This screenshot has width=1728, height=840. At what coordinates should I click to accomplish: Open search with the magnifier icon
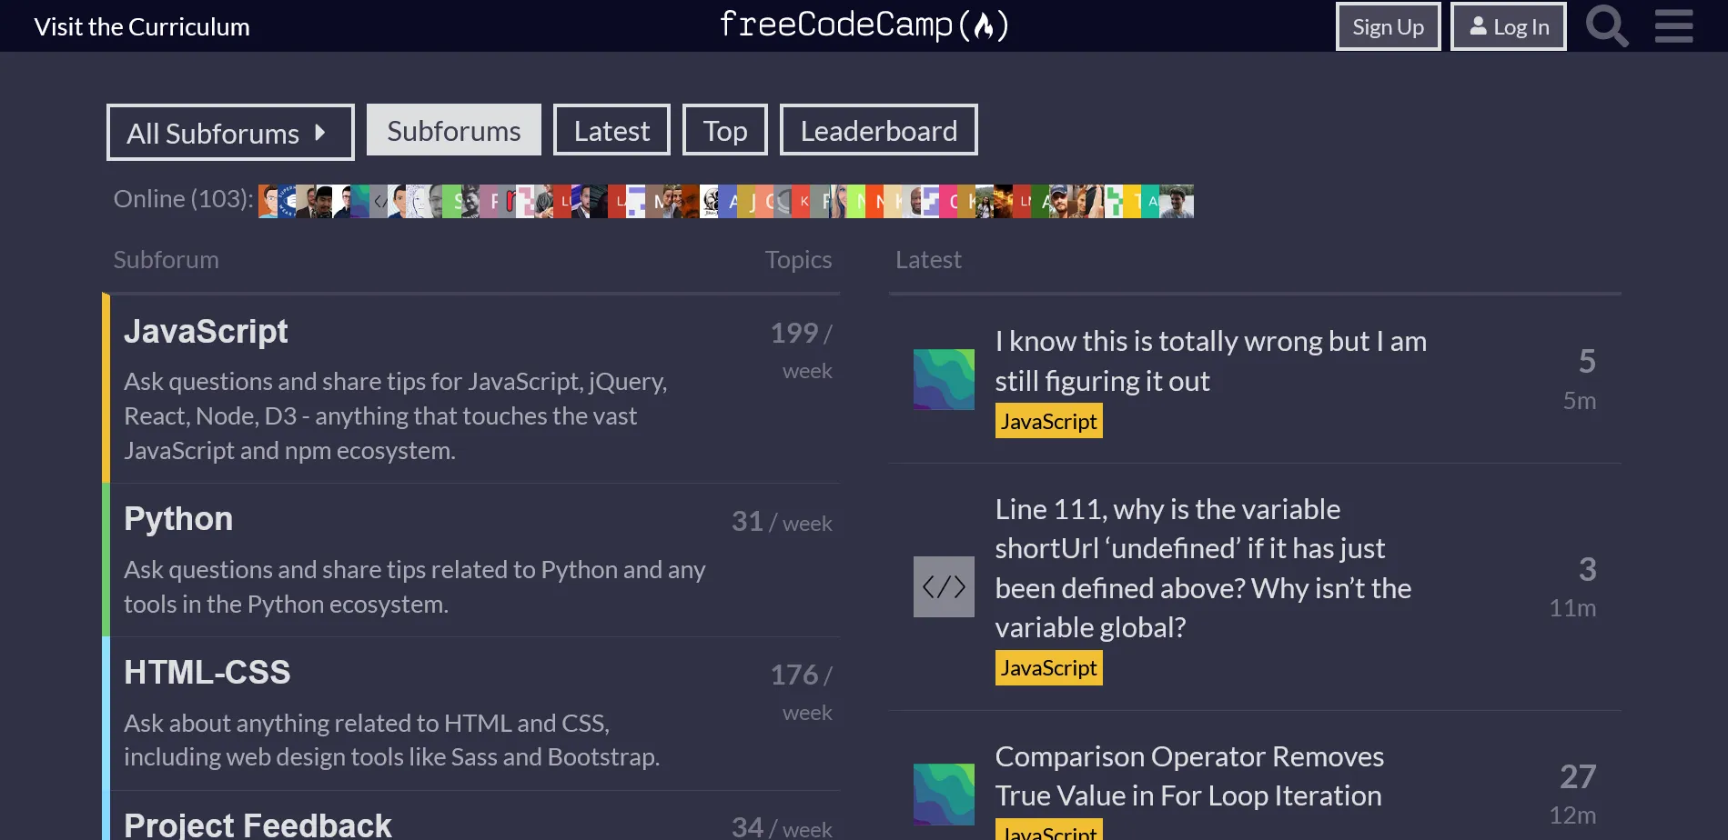coord(1607,25)
